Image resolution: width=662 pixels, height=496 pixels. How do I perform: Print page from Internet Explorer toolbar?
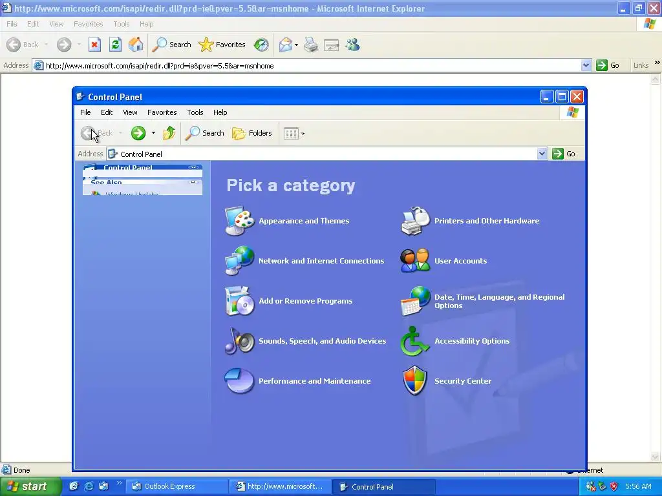click(311, 45)
